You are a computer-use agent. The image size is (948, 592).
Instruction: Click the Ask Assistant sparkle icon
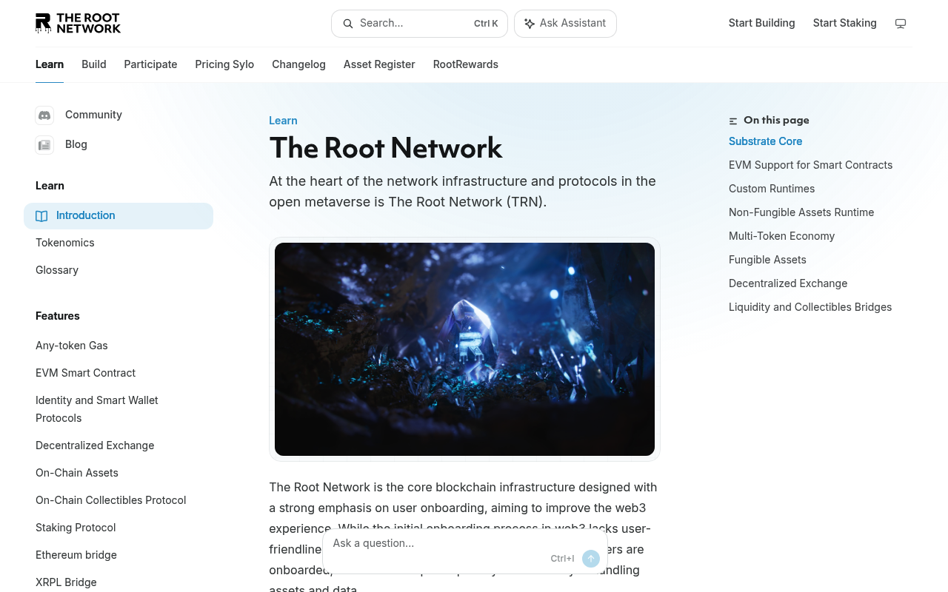[x=530, y=24]
